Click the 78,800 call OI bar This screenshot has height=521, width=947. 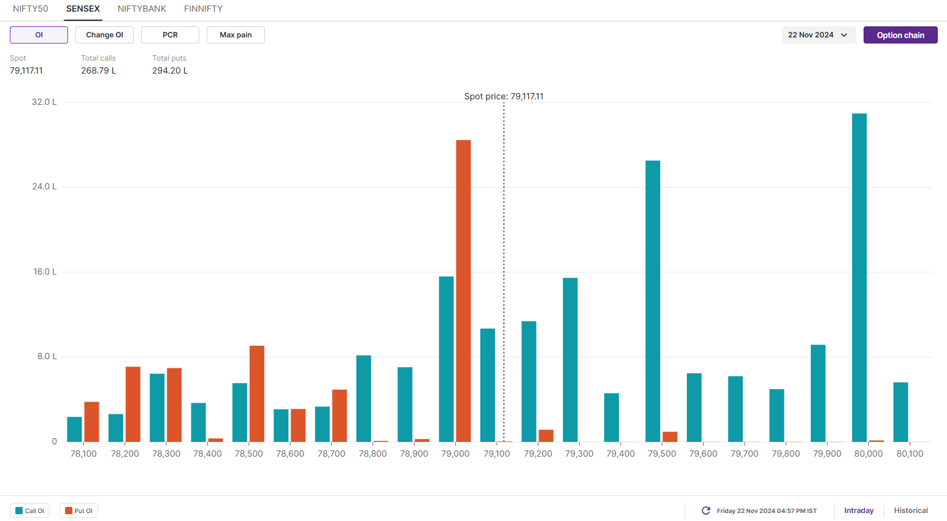click(x=364, y=398)
